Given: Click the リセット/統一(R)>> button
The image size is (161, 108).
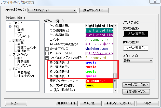Looking at the screenshot, I should click(136, 85).
